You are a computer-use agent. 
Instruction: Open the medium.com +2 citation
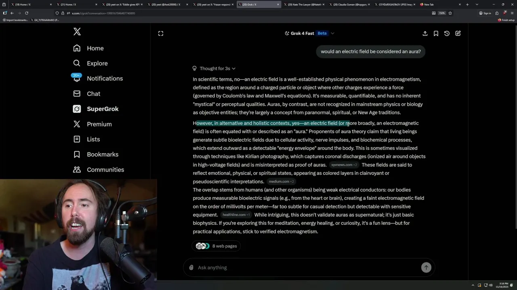pos(281,182)
